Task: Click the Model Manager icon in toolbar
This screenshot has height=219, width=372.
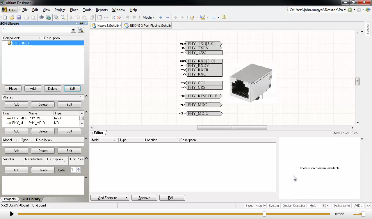Action: 224,17
